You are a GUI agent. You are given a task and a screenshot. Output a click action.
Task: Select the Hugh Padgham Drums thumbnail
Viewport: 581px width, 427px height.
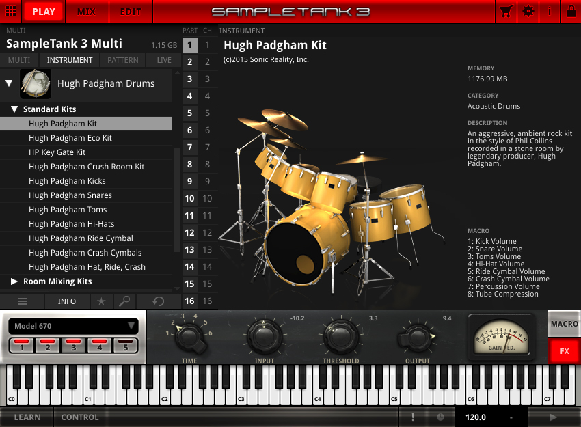(x=35, y=84)
